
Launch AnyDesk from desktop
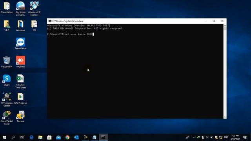pos(20,62)
